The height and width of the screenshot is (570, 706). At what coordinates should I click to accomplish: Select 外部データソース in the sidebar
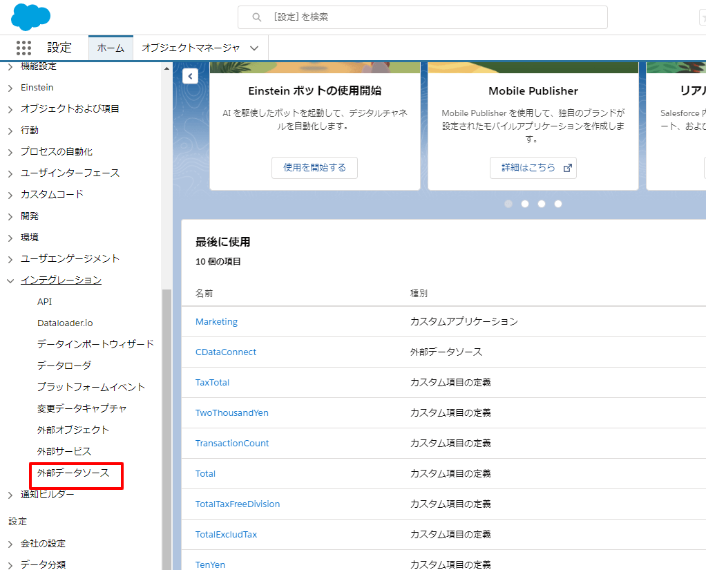pos(73,473)
